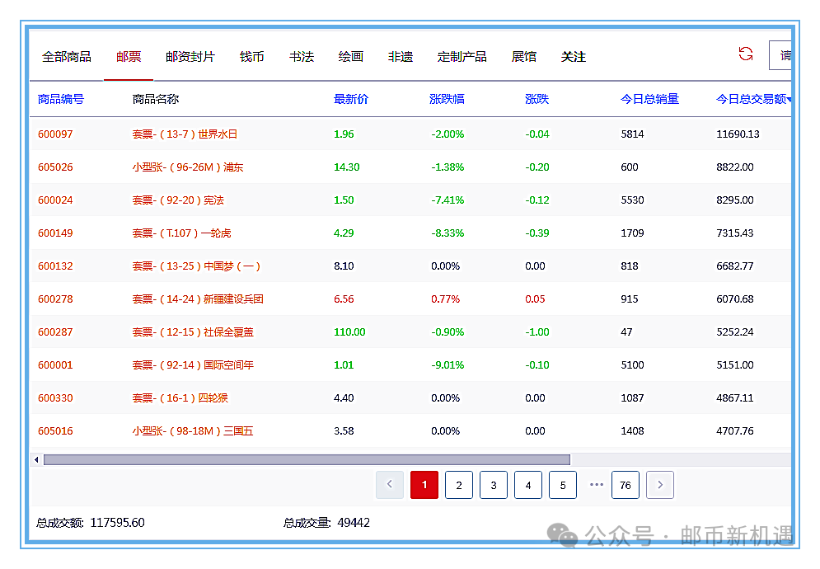Click the search input field
The image size is (820, 569).
pos(780,55)
